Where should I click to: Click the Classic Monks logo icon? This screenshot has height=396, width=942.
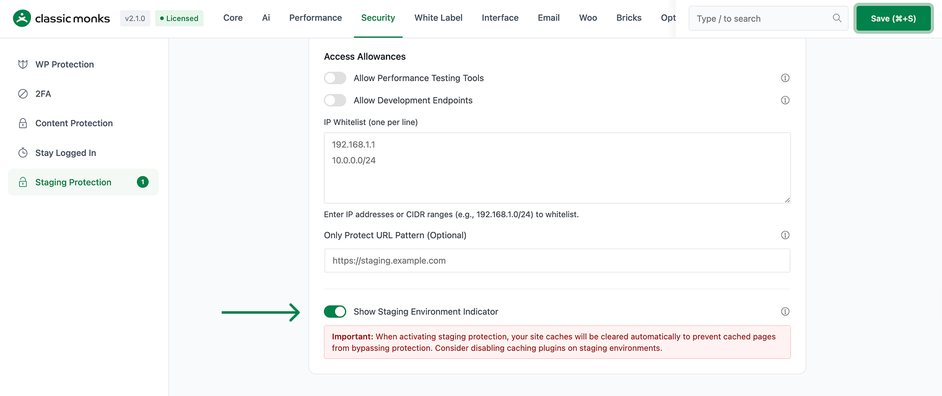pyautogui.click(x=22, y=19)
